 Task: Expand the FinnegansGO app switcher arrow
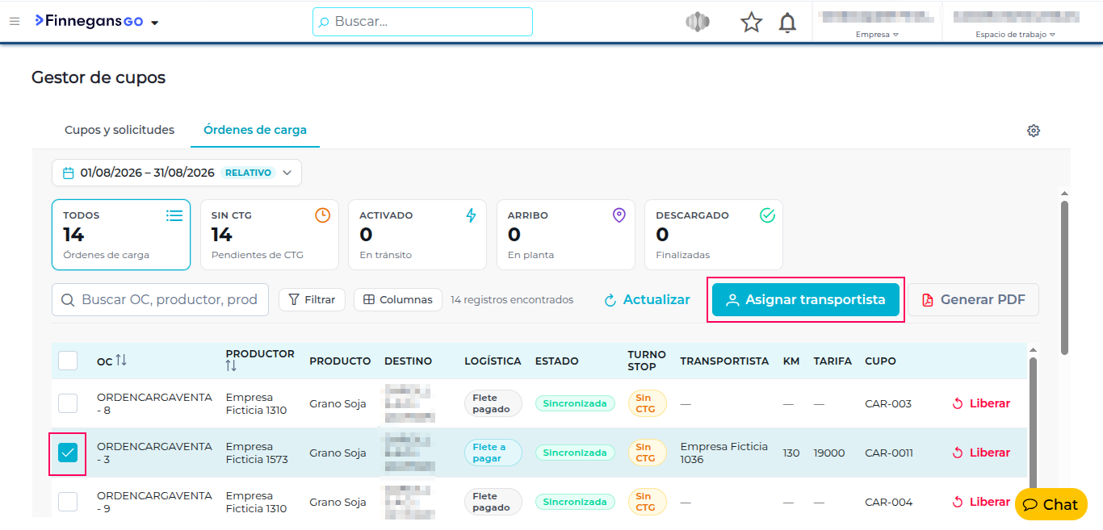(155, 23)
